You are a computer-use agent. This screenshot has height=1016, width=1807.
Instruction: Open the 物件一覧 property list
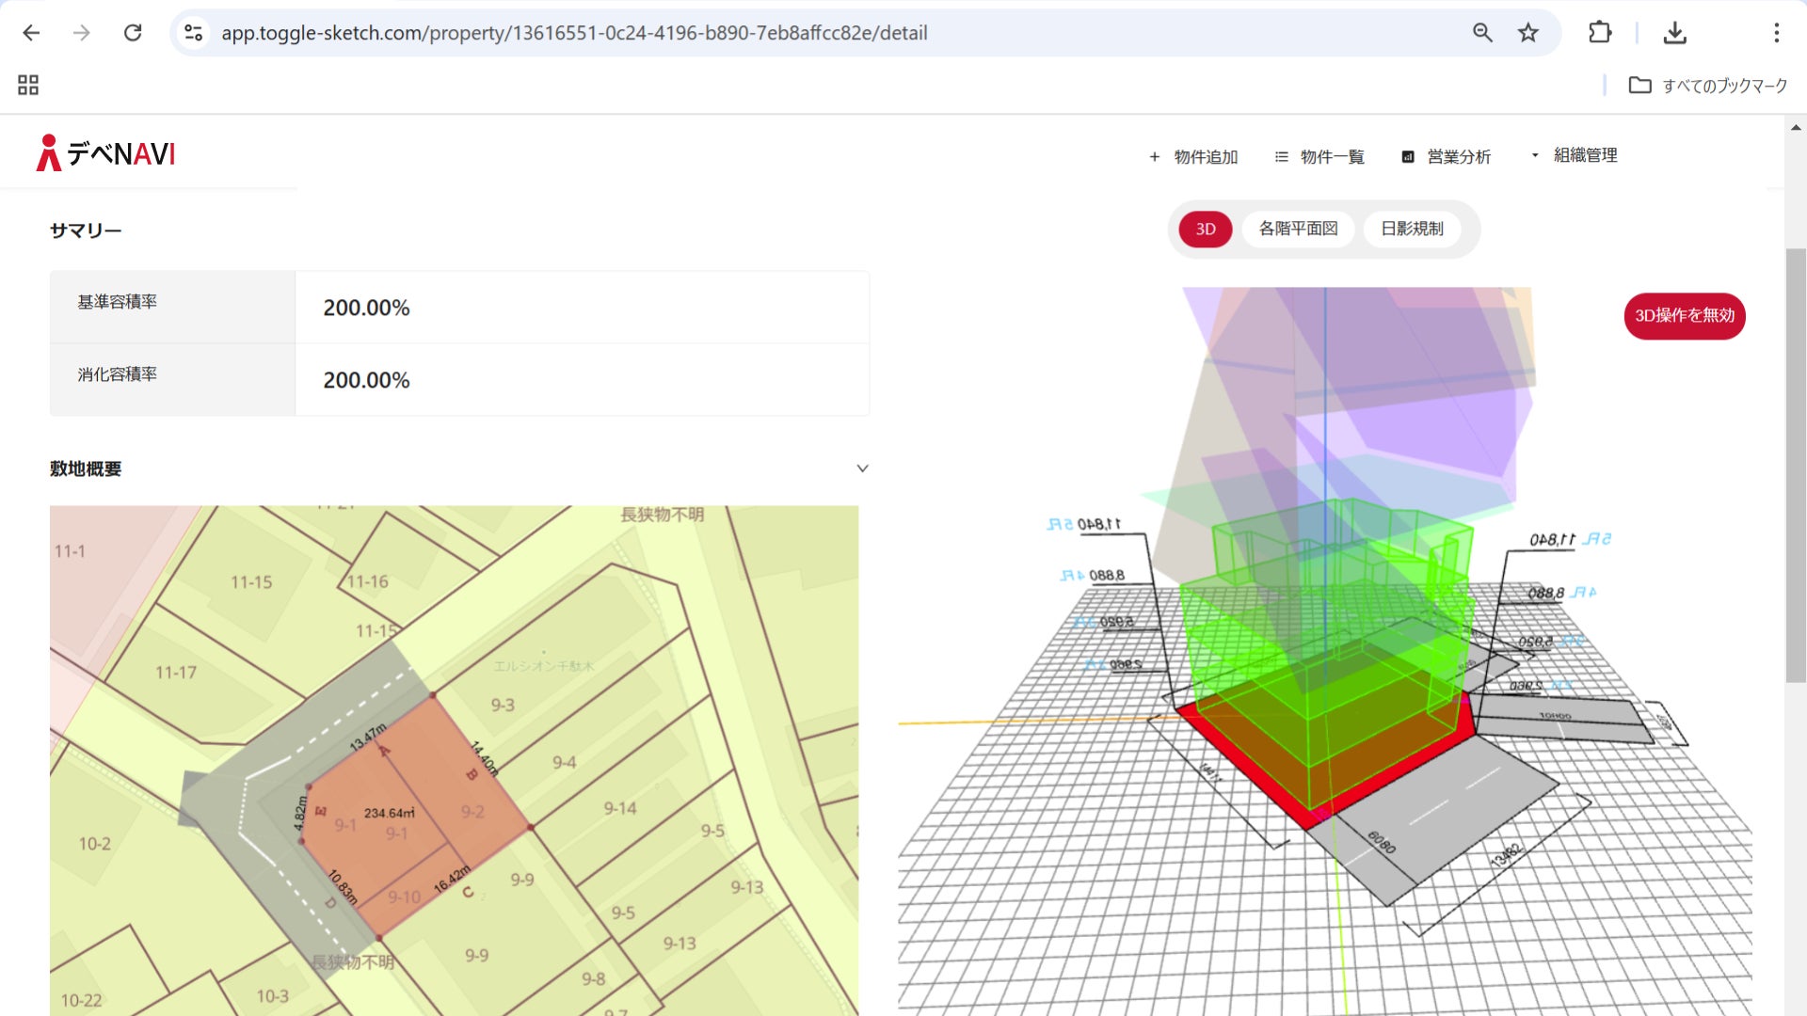[x=1319, y=157]
